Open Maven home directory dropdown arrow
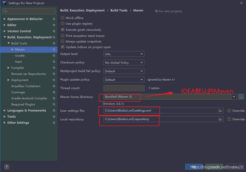The width and height of the screenshot is (246, 172). [234, 97]
